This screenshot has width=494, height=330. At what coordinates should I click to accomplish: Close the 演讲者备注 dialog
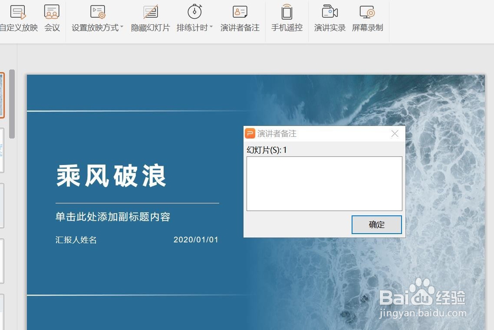pyautogui.click(x=395, y=134)
